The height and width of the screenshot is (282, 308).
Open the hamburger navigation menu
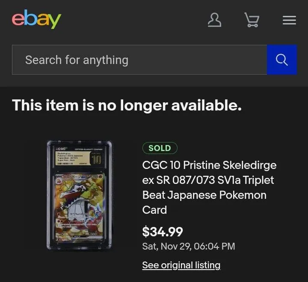pyautogui.click(x=289, y=20)
